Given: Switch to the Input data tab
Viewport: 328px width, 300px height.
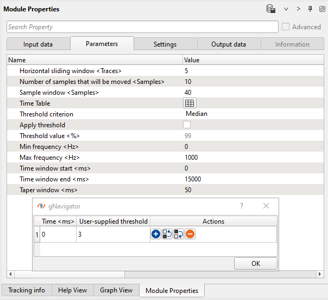Looking at the screenshot, I should 38,44.
